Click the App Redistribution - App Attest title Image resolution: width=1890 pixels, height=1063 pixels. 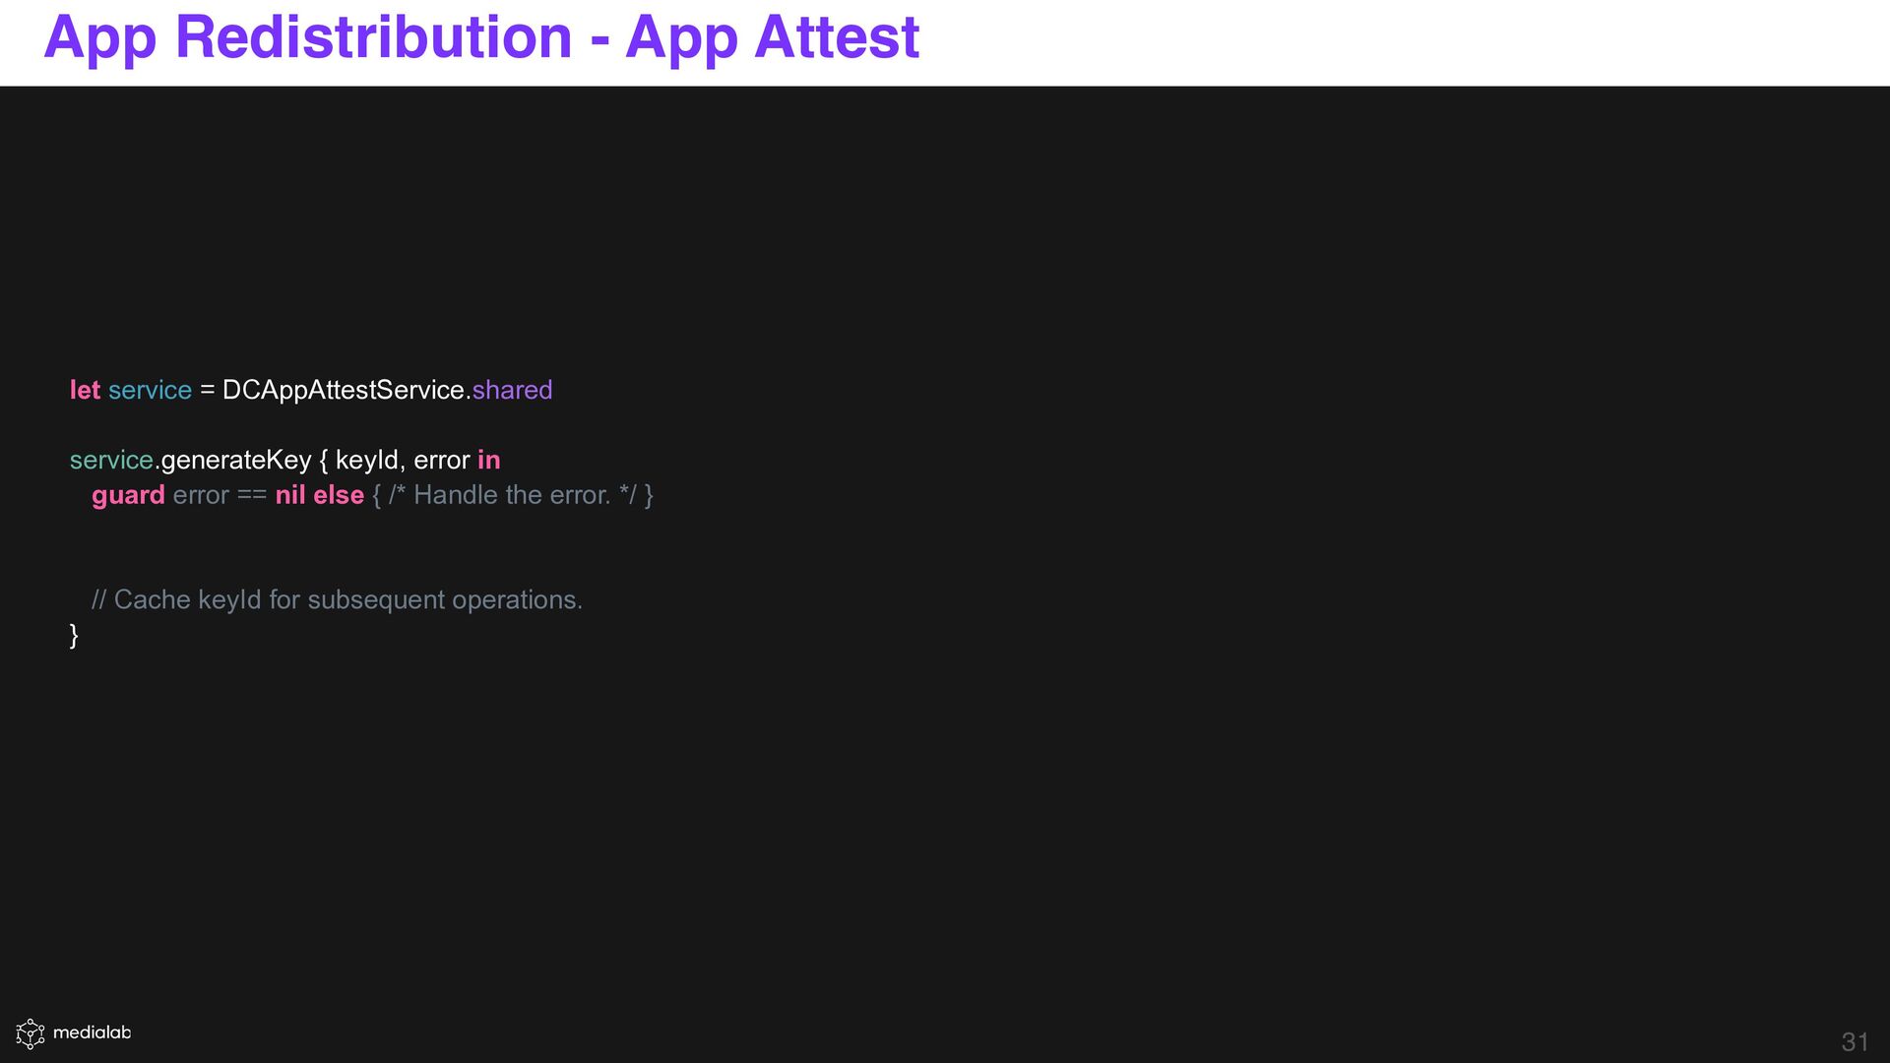481,37
